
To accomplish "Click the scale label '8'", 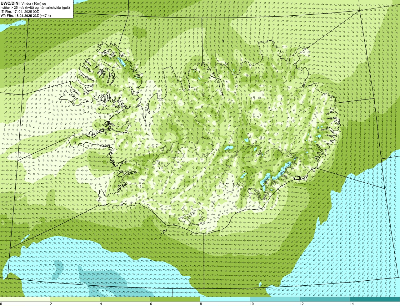I will point(201,304).
